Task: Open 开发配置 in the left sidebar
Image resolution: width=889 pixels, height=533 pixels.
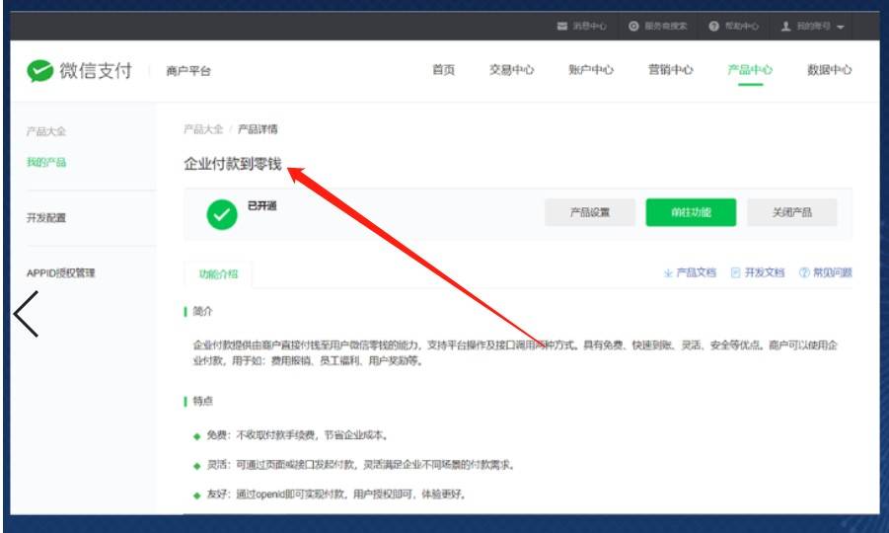Action: coord(46,218)
